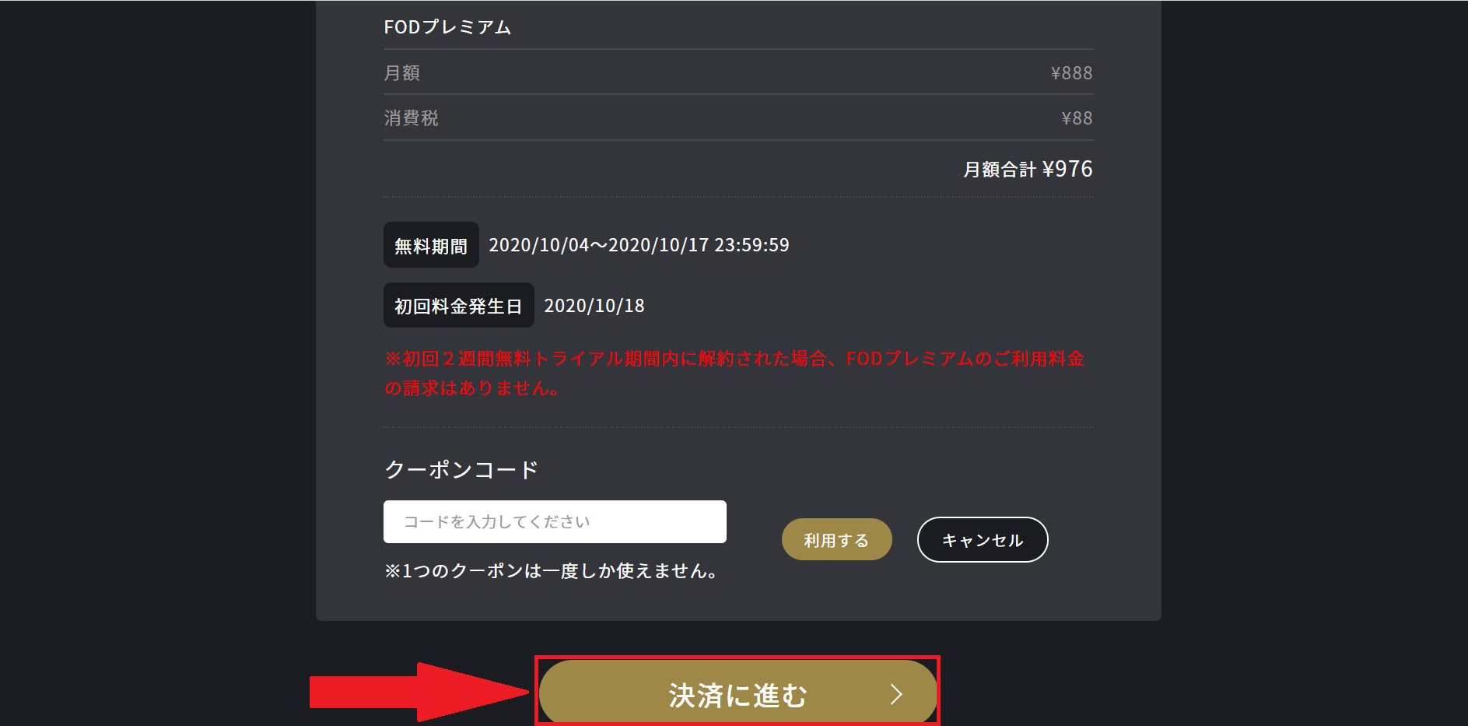1468x726 pixels.
Task: Click the 月額 row label
Action: pyautogui.click(x=402, y=72)
